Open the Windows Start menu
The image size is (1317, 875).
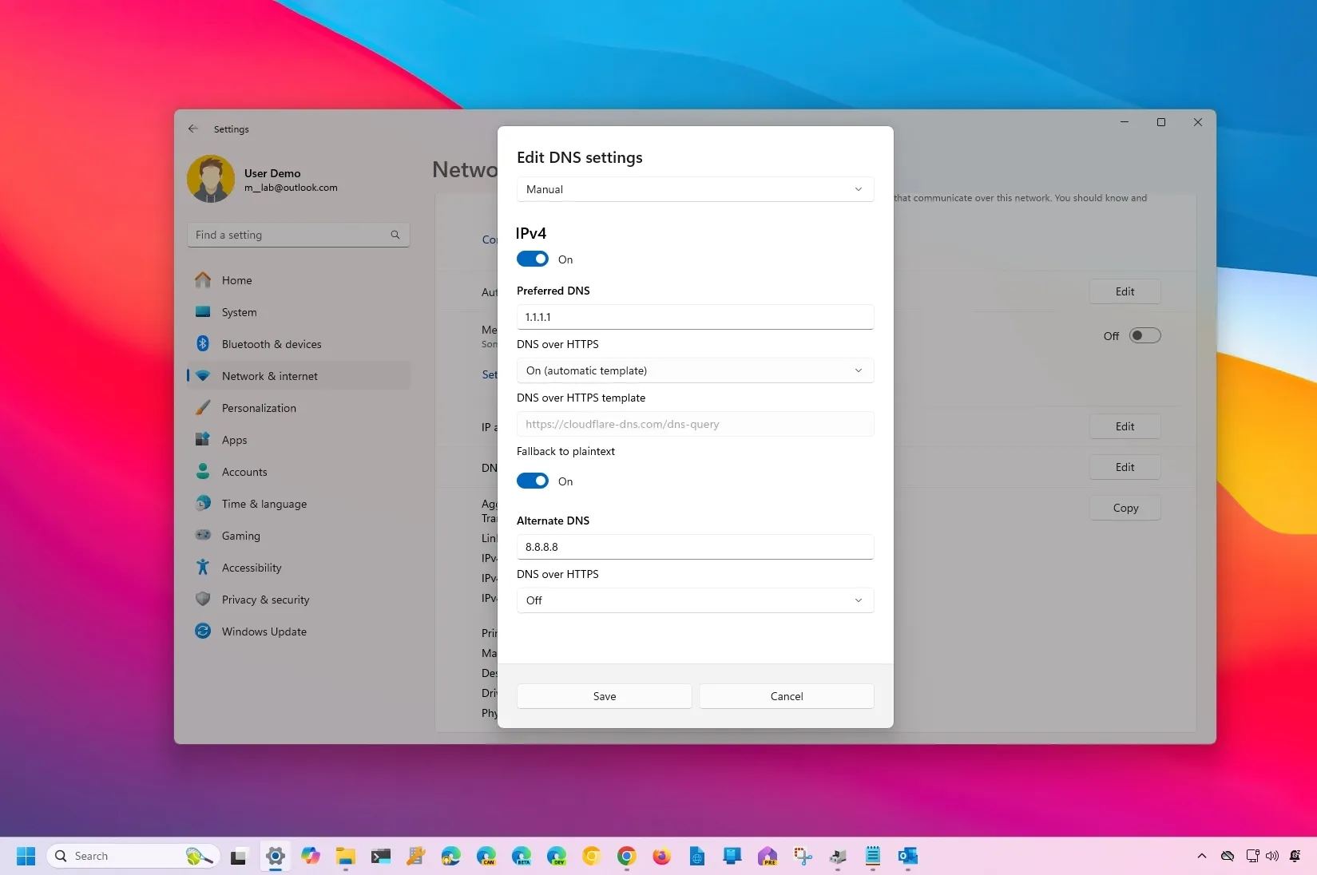tap(26, 856)
